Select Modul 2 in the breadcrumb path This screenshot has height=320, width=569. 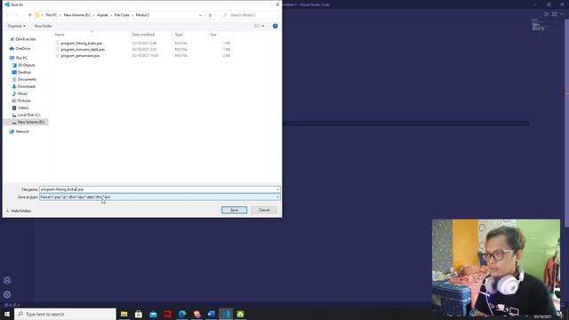[142, 15]
